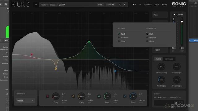198x111 pixels.
Task: Click the export Key C-2 field
Action: [160, 97]
